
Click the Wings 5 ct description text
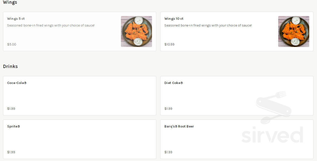[51, 25]
